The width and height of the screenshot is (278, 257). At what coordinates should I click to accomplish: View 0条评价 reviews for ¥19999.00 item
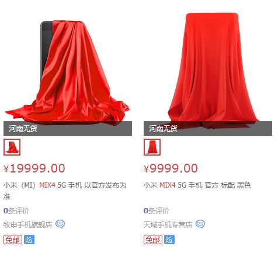16,211
